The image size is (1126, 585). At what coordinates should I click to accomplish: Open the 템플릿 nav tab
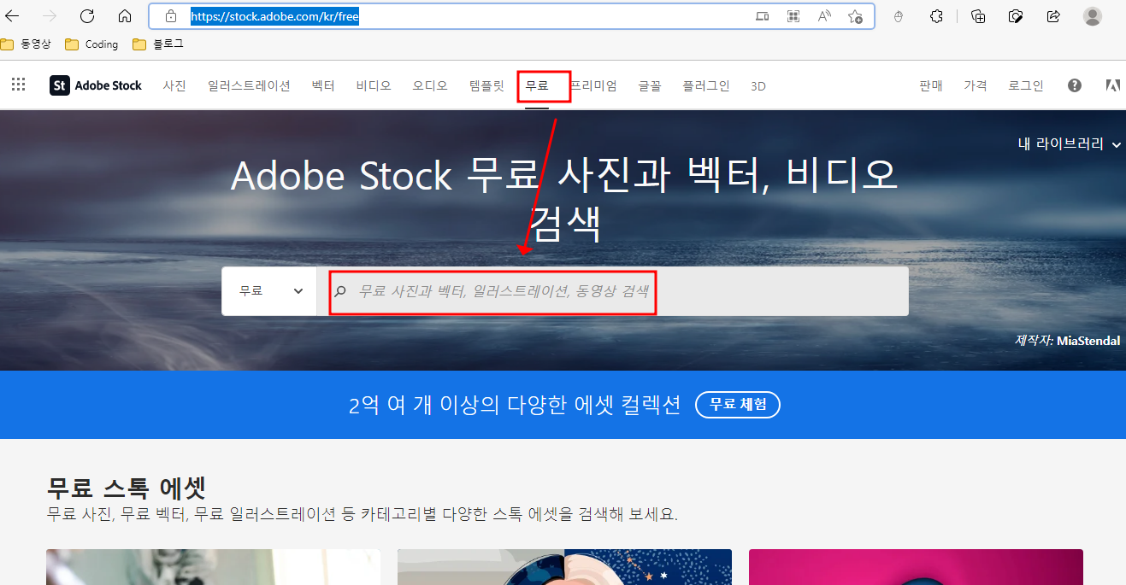click(x=486, y=85)
